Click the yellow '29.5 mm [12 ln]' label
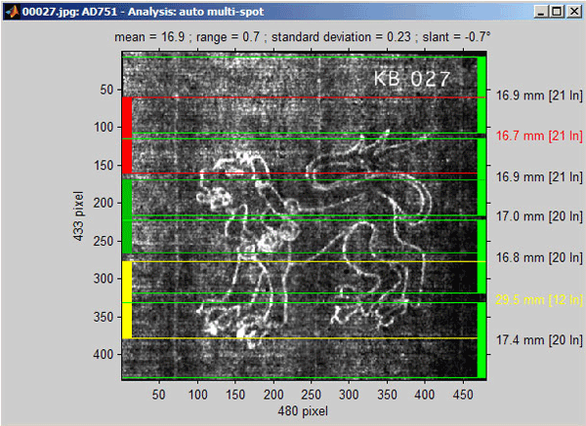Image resolution: width=586 pixels, height=426 pixels. coord(539,299)
